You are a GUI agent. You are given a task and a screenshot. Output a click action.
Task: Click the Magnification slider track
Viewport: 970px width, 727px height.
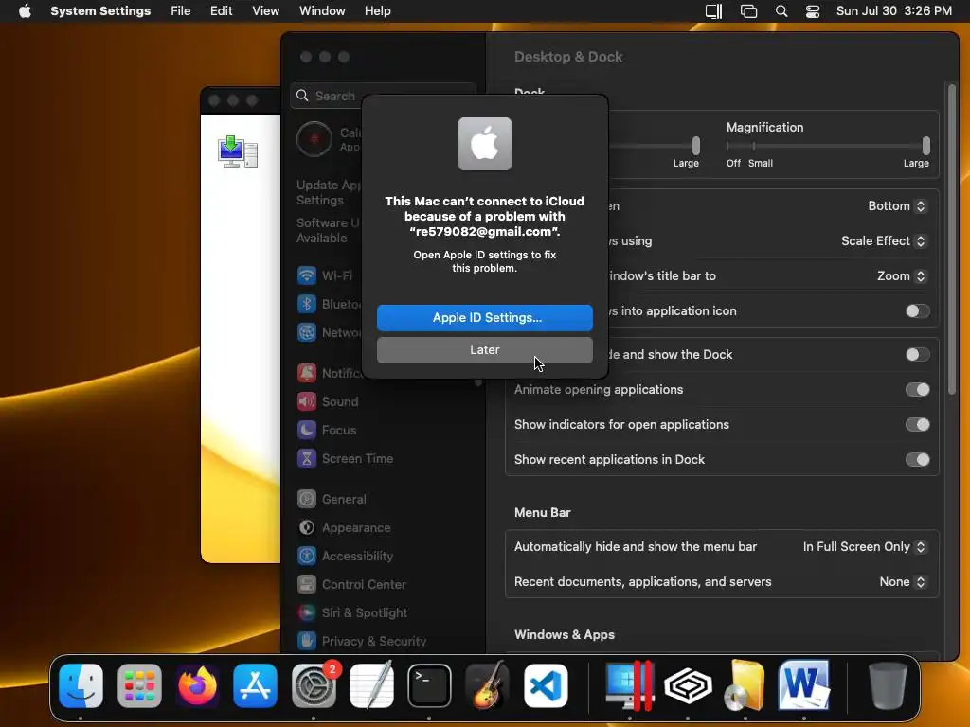pyautogui.click(x=828, y=146)
